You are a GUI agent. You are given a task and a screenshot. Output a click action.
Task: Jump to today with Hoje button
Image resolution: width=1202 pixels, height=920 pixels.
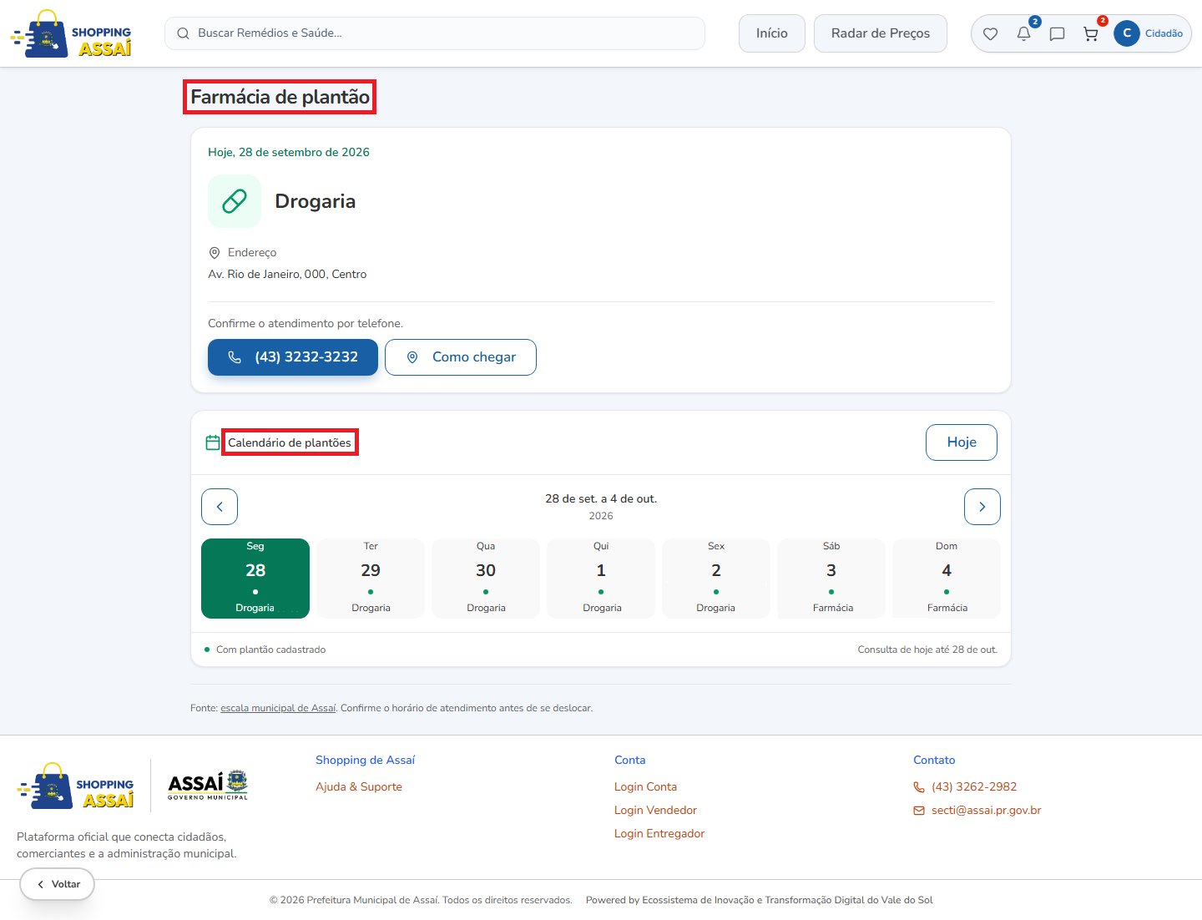coord(962,442)
